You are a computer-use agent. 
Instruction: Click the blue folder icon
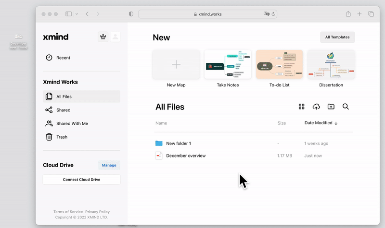click(159, 143)
